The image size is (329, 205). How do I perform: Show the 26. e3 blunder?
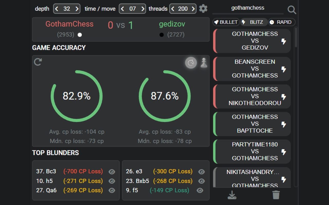[x=202, y=172]
